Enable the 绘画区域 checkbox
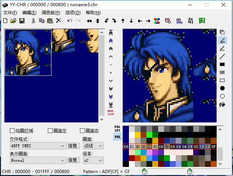 pos(12,131)
